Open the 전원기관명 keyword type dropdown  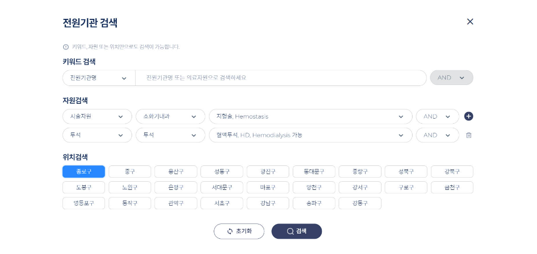pyautogui.click(x=98, y=78)
